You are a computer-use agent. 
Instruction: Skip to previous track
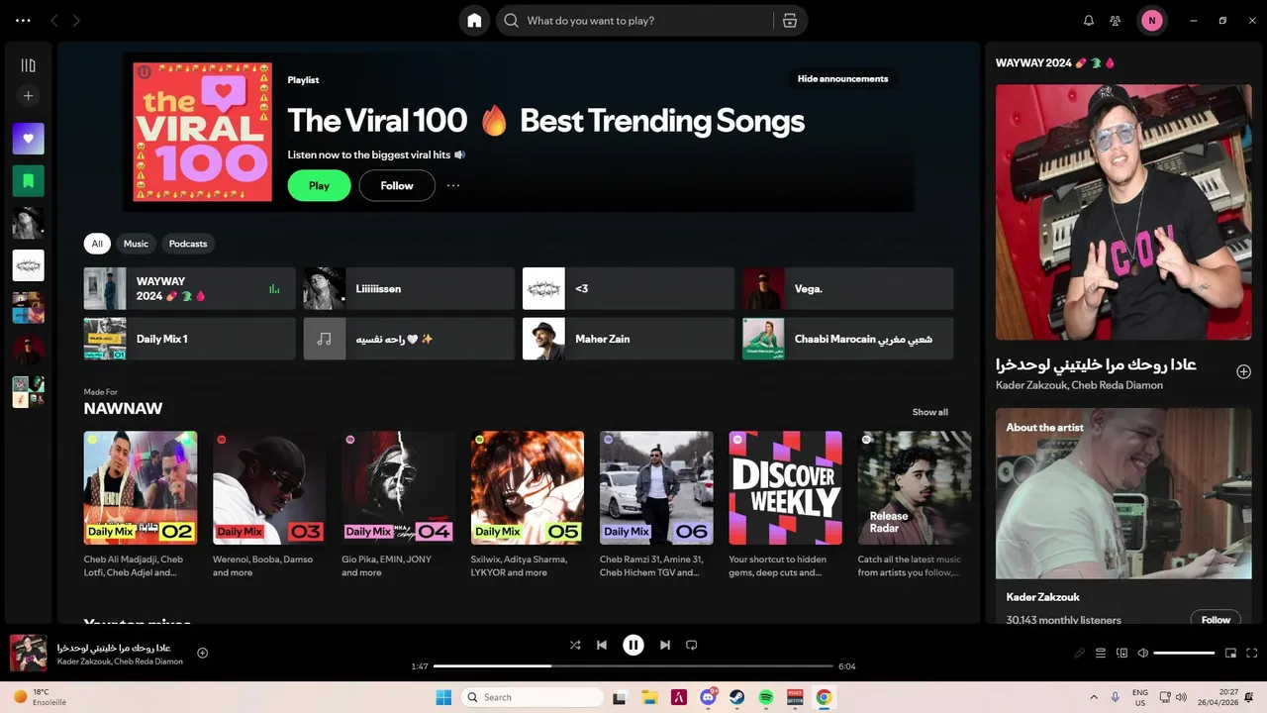click(x=602, y=645)
